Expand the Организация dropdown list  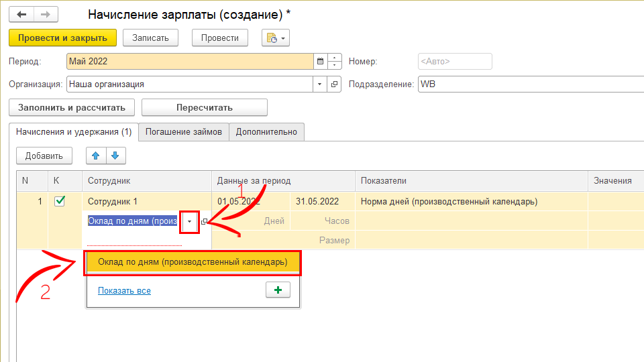tap(319, 84)
